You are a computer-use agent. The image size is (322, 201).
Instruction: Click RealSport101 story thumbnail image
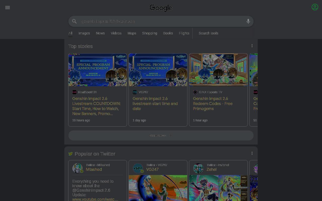pyautogui.click(x=98, y=70)
